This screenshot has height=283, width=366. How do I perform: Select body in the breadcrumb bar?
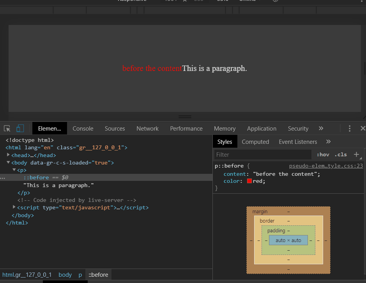click(x=65, y=274)
